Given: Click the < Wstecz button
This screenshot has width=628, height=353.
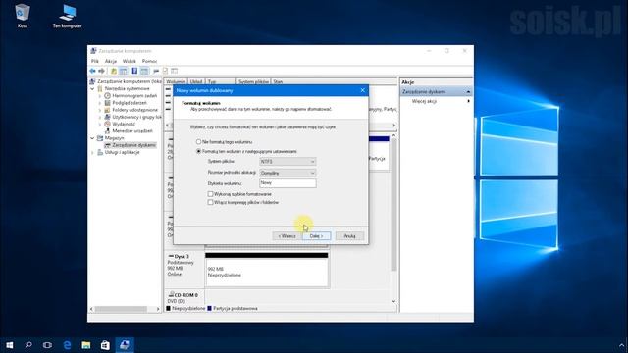Looking at the screenshot, I should point(287,236).
